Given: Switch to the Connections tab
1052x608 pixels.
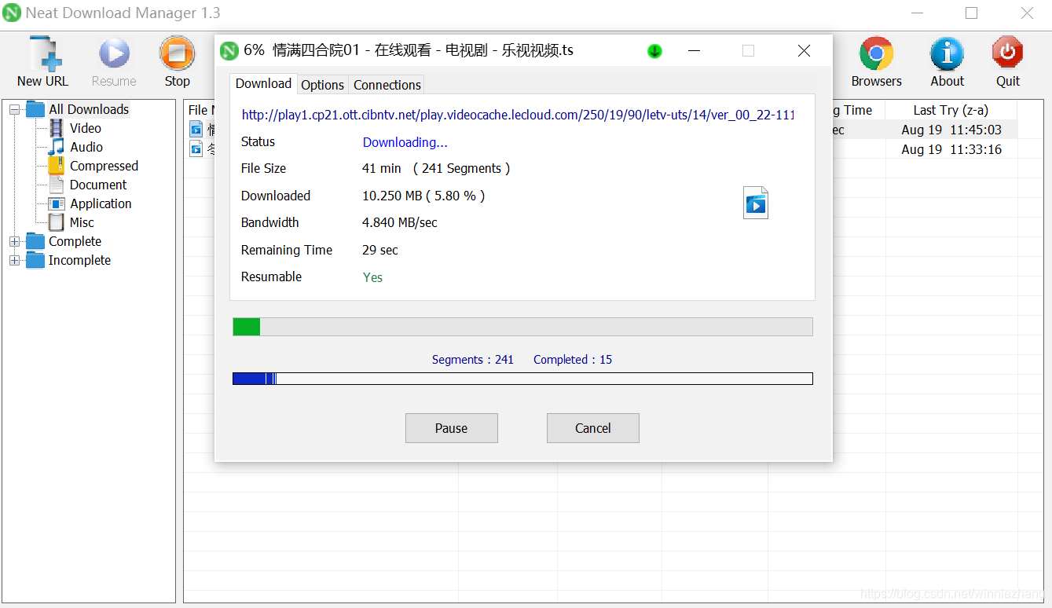Looking at the screenshot, I should (387, 85).
